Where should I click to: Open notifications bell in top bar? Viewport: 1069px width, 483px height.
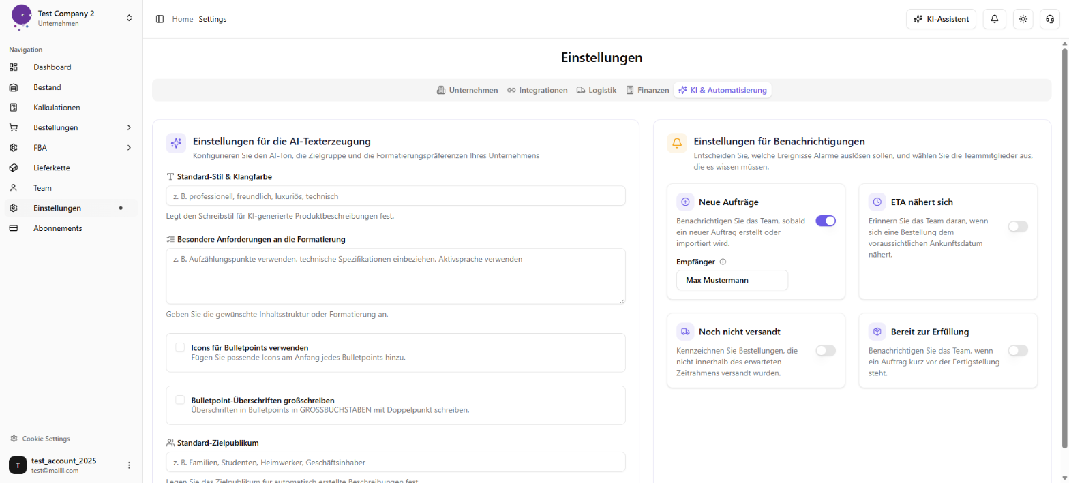[994, 19]
